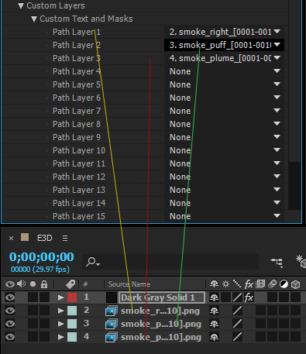Click the search magnifier icon in timeline
Screen dimensions: 306x354
91,262
